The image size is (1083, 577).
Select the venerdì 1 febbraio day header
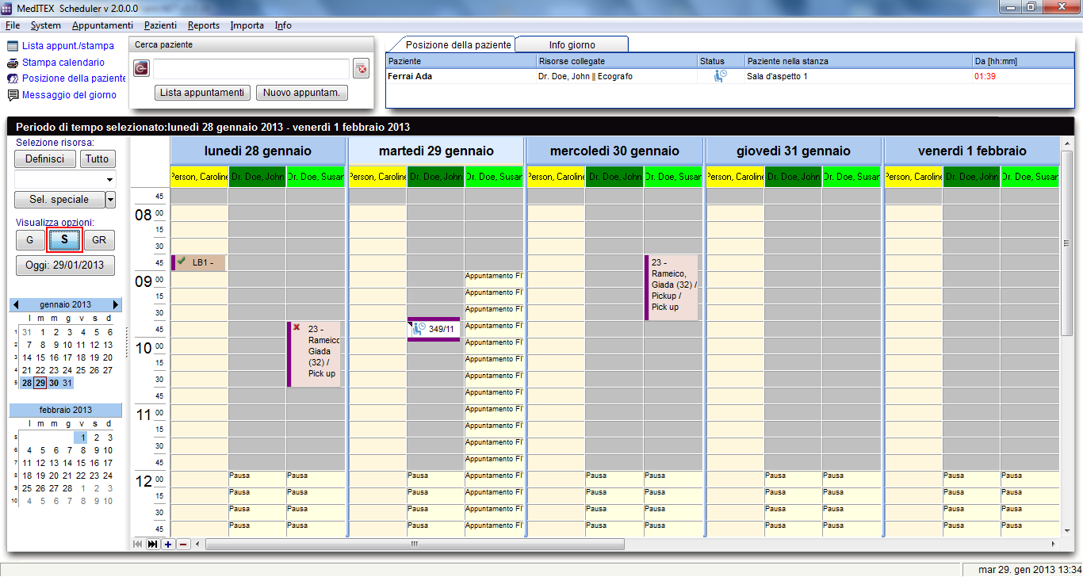(x=972, y=151)
